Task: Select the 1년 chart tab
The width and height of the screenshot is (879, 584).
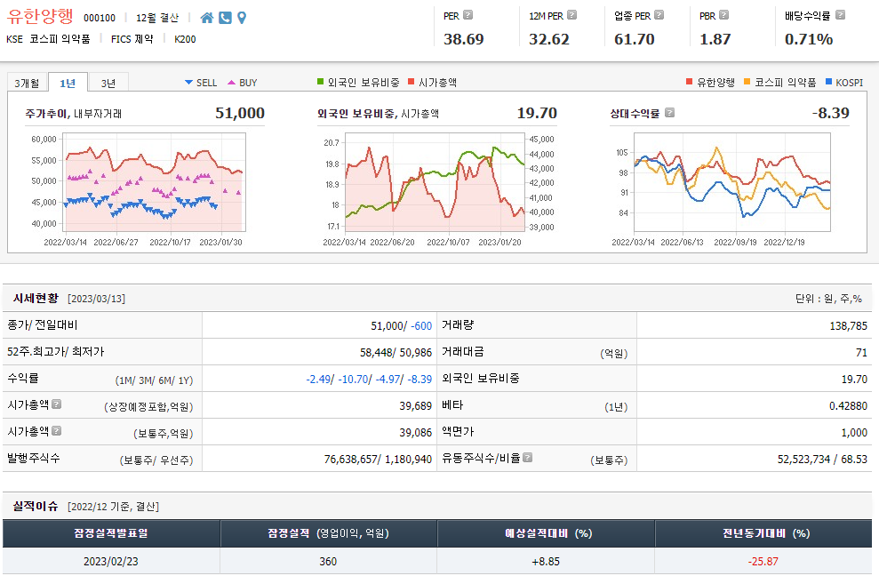Action: [68, 83]
